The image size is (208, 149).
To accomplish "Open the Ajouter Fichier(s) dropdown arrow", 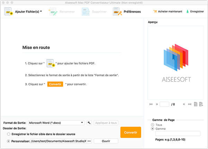I will coord(41,11).
